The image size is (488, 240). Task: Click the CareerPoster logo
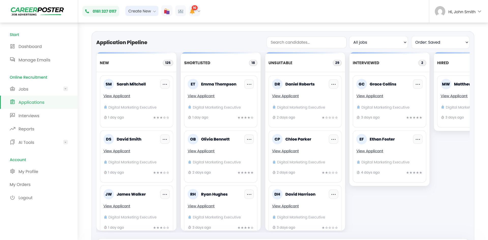point(37,11)
